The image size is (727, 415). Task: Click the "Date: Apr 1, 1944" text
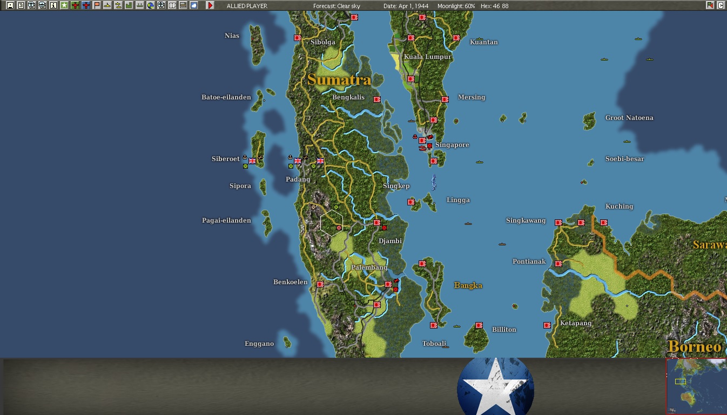pyautogui.click(x=406, y=6)
